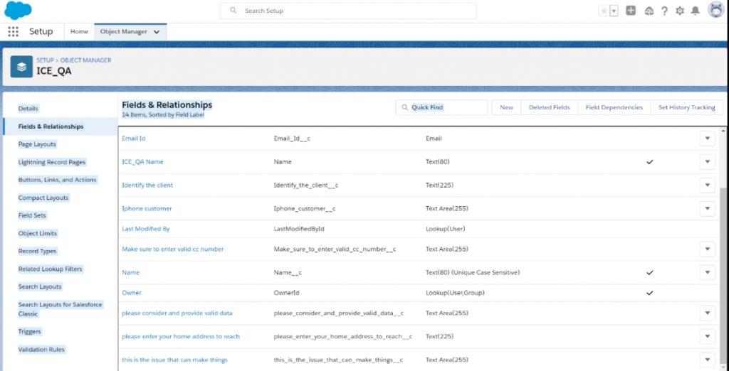Open the App Launcher grid icon
The width and height of the screenshot is (729, 371).
click(13, 32)
